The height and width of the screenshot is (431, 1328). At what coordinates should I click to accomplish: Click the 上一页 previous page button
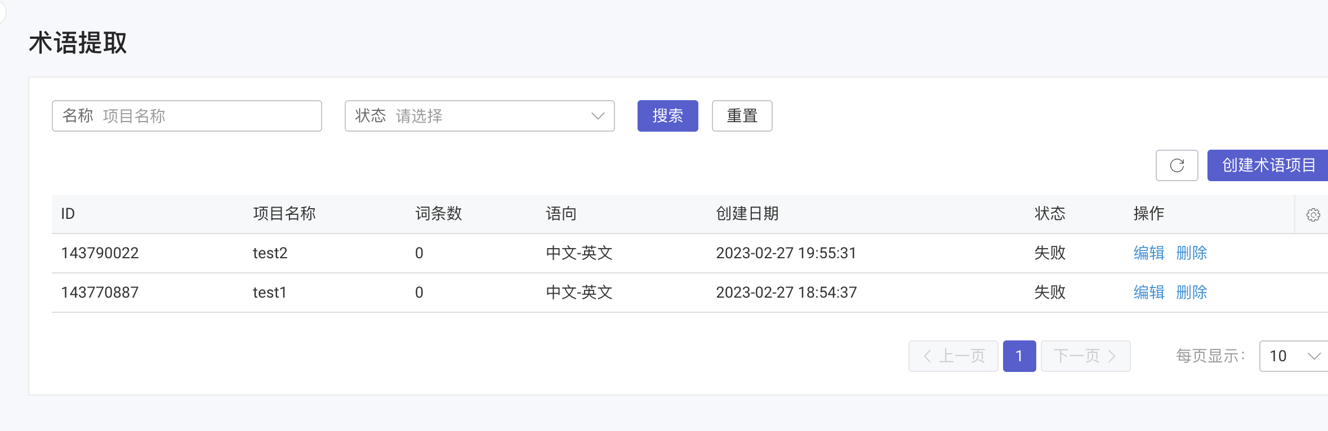(x=953, y=356)
